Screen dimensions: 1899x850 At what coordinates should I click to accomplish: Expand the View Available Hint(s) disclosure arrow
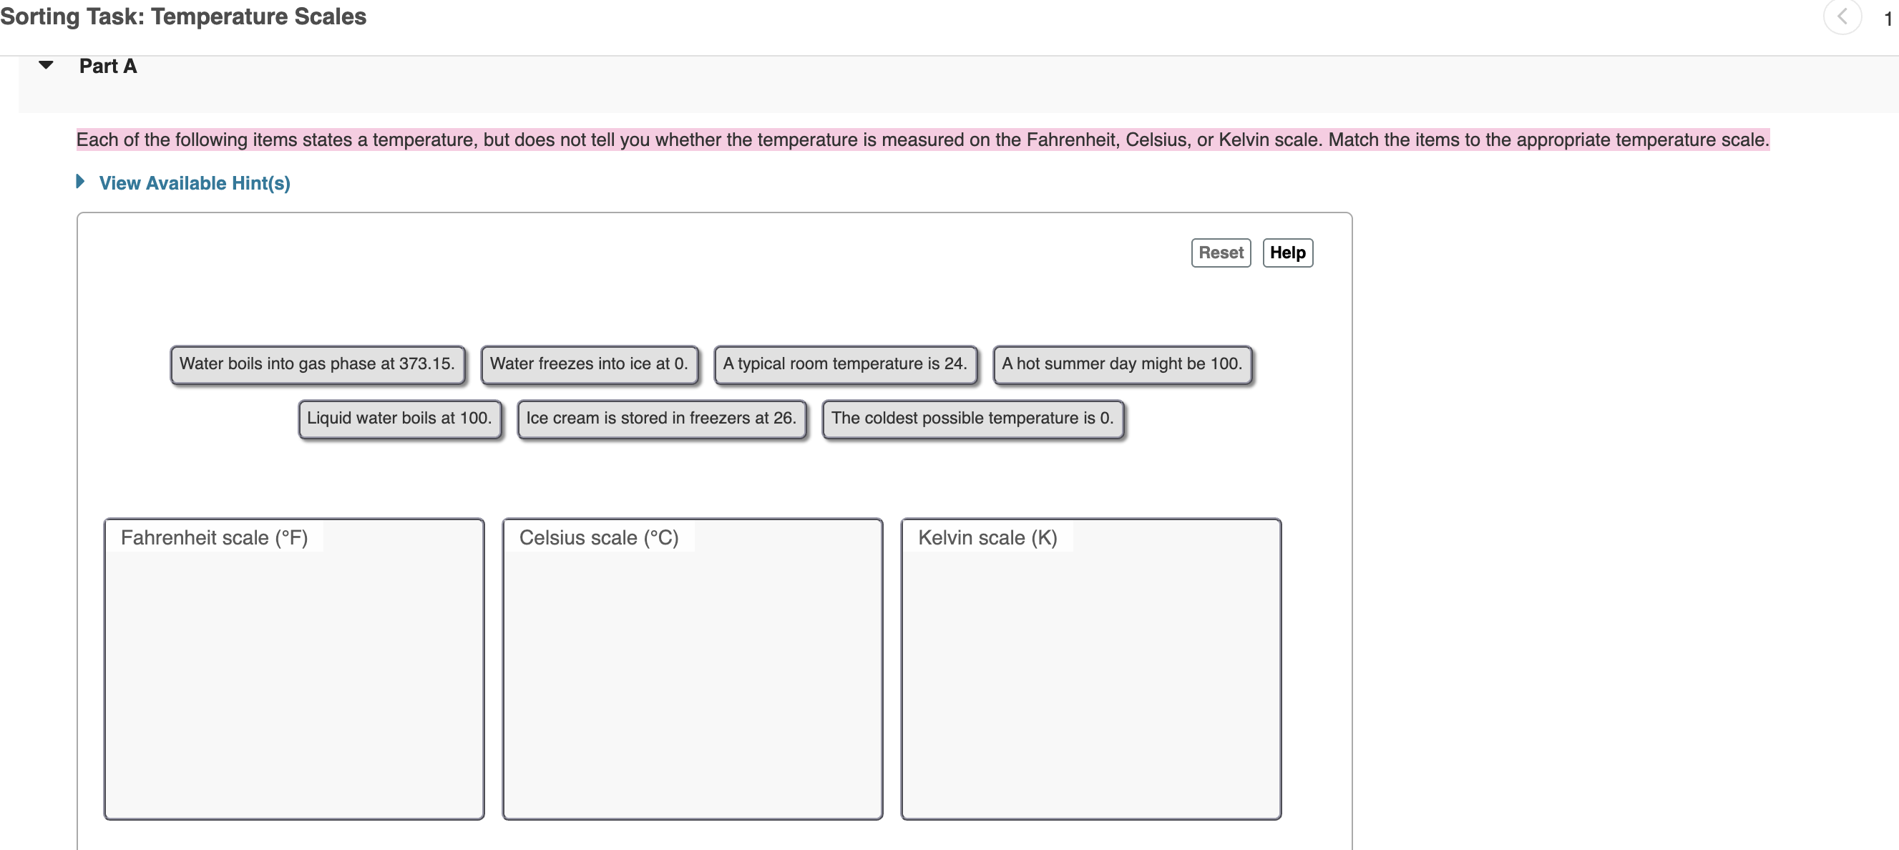[80, 183]
